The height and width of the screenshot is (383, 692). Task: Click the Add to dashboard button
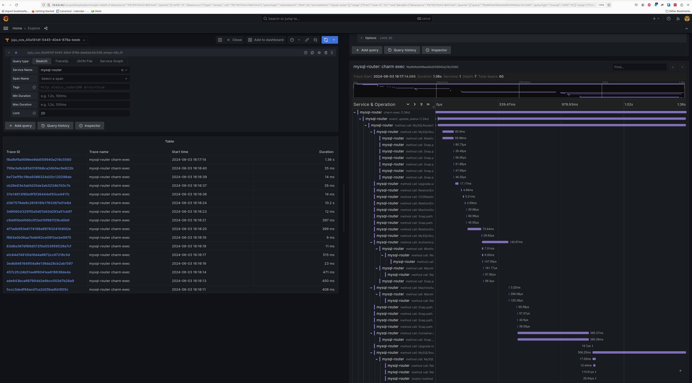point(266,40)
